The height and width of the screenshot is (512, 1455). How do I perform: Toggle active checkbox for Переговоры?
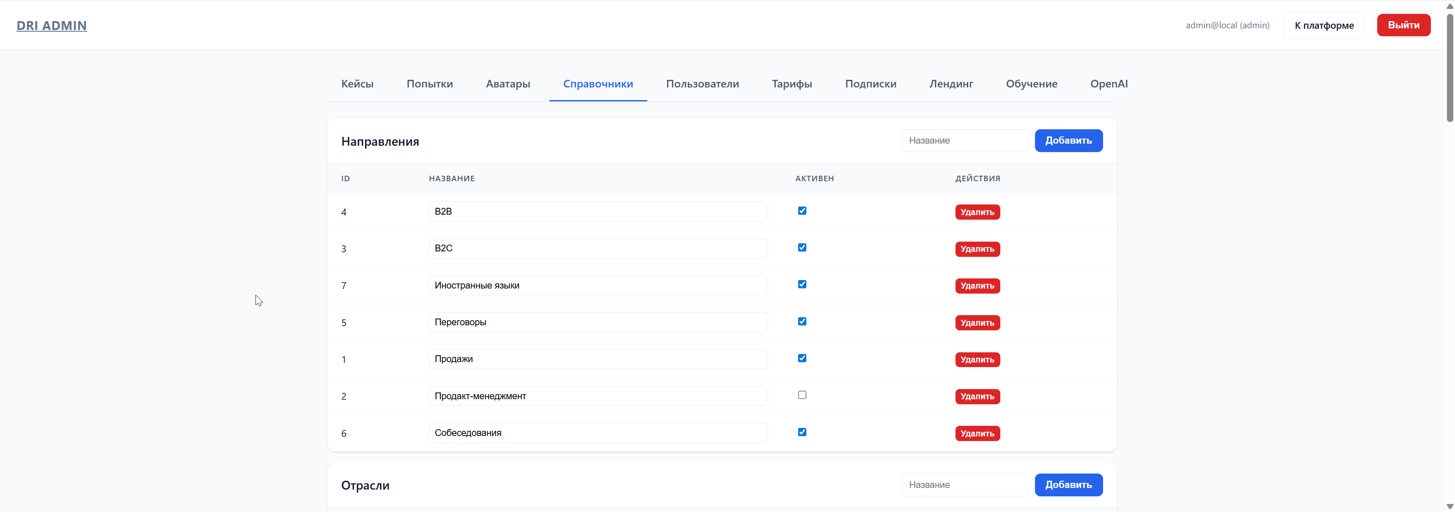click(802, 321)
